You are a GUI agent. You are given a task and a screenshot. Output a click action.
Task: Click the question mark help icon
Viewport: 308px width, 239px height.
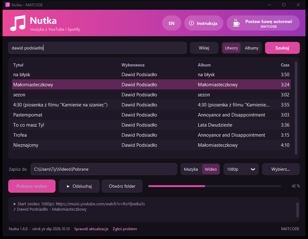point(191,23)
